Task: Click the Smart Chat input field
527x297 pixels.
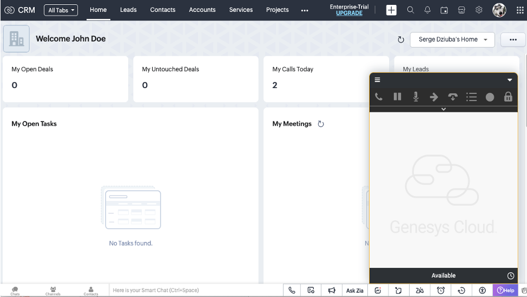Action: (196, 291)
